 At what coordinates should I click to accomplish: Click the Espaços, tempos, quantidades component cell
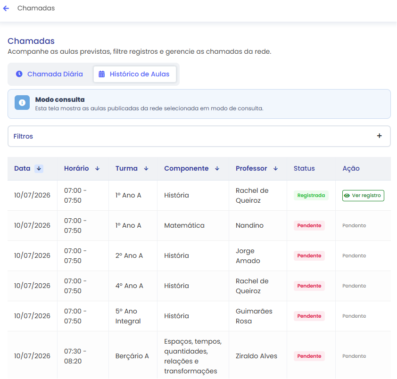193,356
